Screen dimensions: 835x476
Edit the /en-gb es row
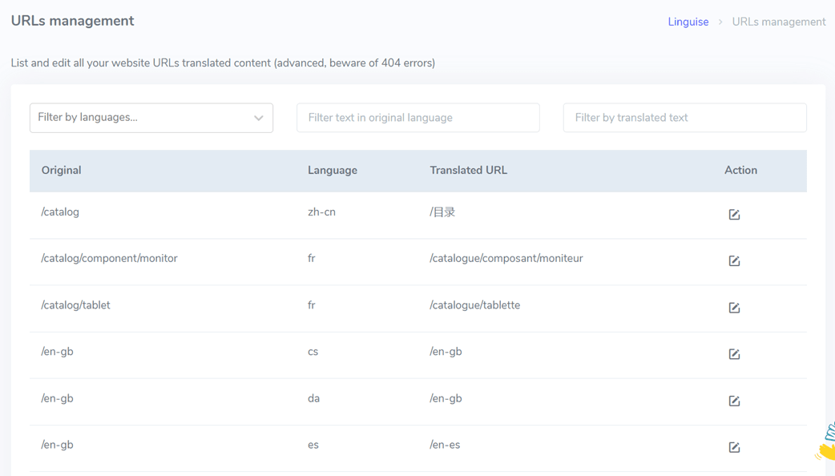pos(734,446)
